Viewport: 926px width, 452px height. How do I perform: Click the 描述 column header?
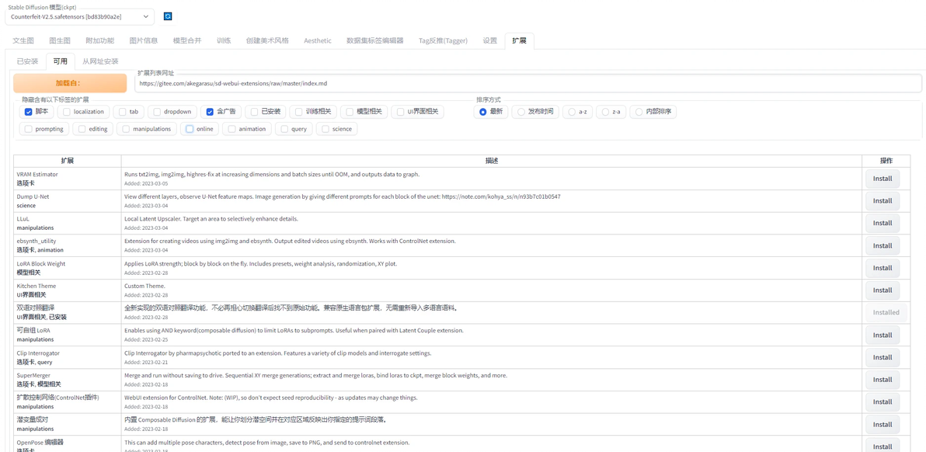pos(491,161)
